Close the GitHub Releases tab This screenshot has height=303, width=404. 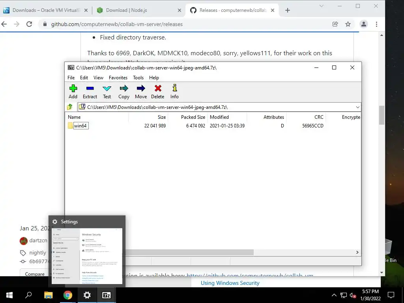point(273,10)
